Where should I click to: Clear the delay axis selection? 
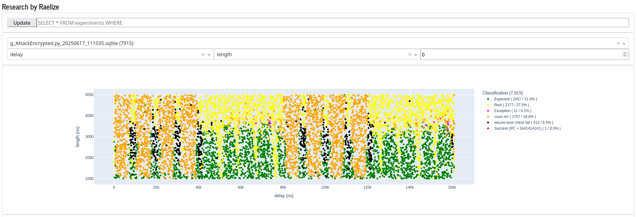(x=203, y=55)
